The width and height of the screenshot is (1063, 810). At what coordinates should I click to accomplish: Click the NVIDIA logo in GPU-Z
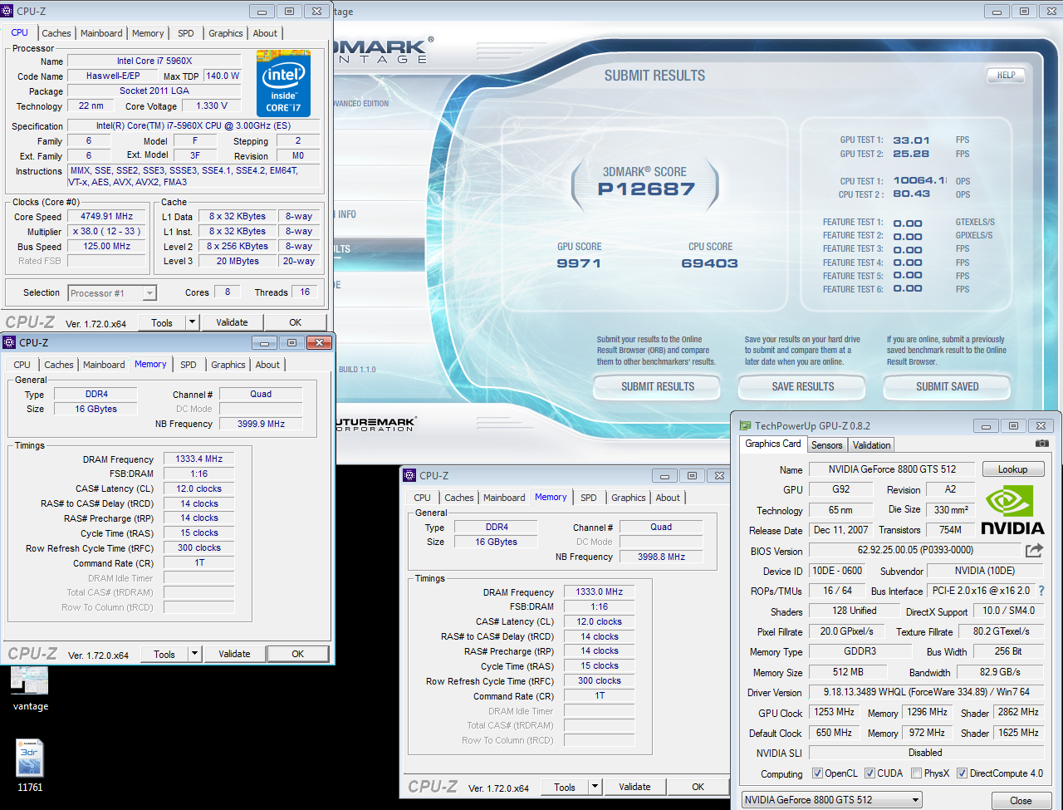pyautogui.click(x=1012, y=511)
